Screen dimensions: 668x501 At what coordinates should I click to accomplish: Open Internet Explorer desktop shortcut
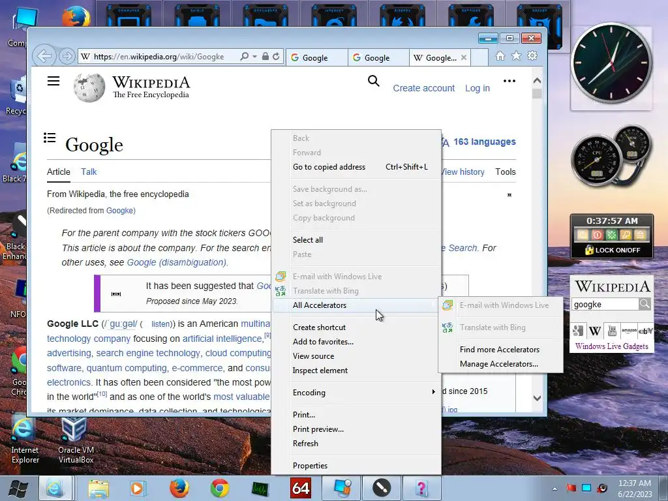[25, 440]
